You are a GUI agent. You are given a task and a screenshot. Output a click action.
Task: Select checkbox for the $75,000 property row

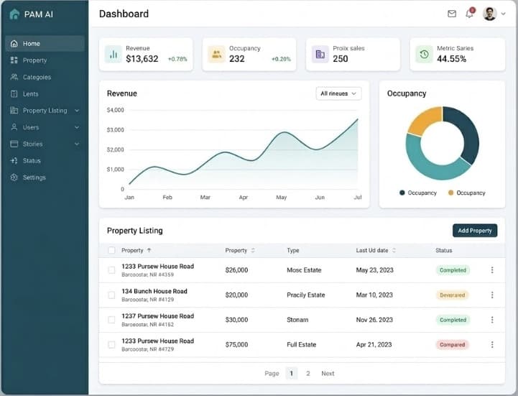pyautogui.click(x=111, y=344)
